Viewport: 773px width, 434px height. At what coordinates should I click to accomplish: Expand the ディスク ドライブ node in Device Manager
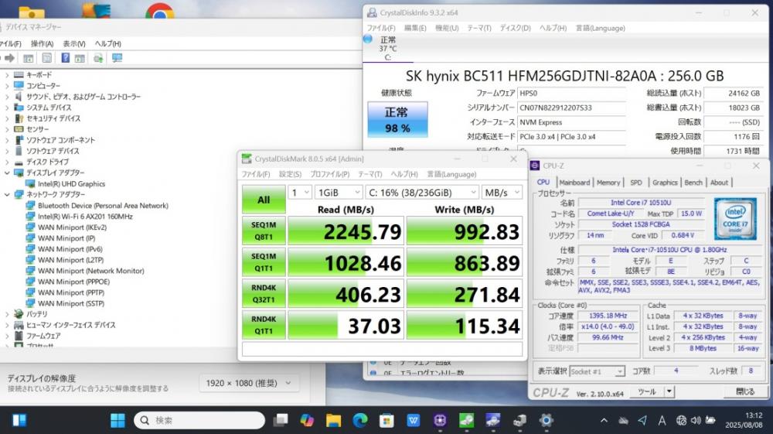click(7, 162)
